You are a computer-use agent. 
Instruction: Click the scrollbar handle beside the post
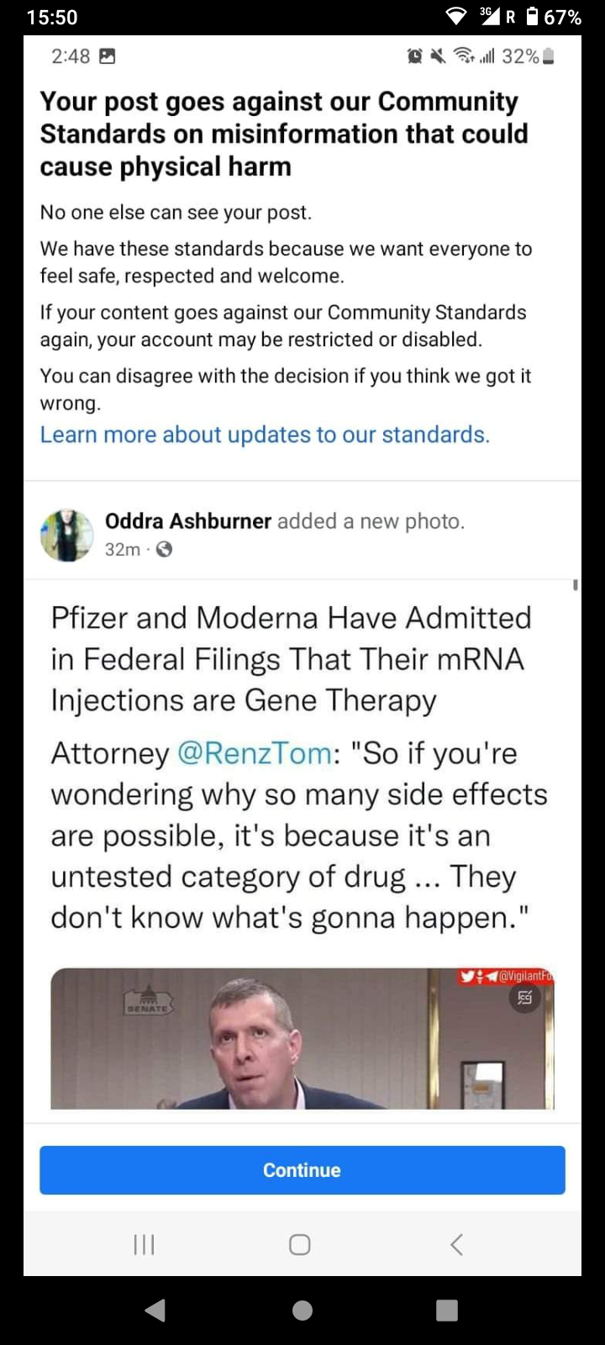click(x=576, y=584)
